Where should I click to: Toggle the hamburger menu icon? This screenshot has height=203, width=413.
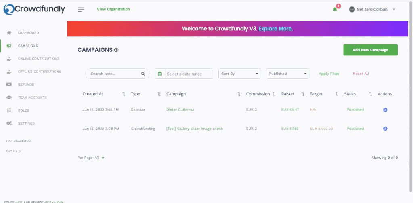click(x=81, y=9)
